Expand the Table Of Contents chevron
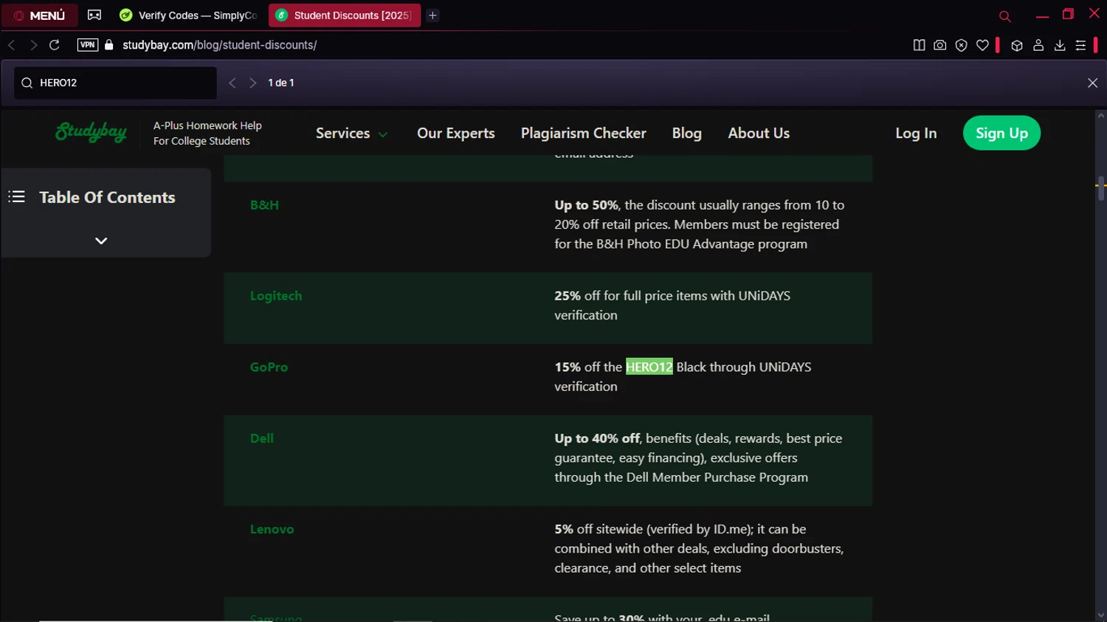Image resolution: width=1107 pixels, height=622 pixels. tap(101, 241)
